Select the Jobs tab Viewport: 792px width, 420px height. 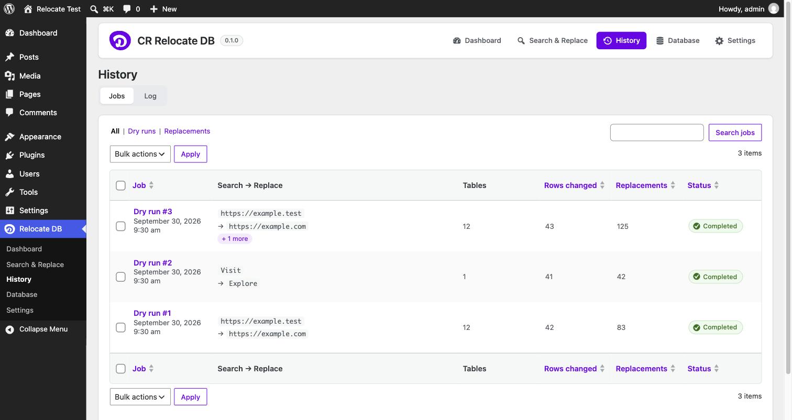coord(117,96)
